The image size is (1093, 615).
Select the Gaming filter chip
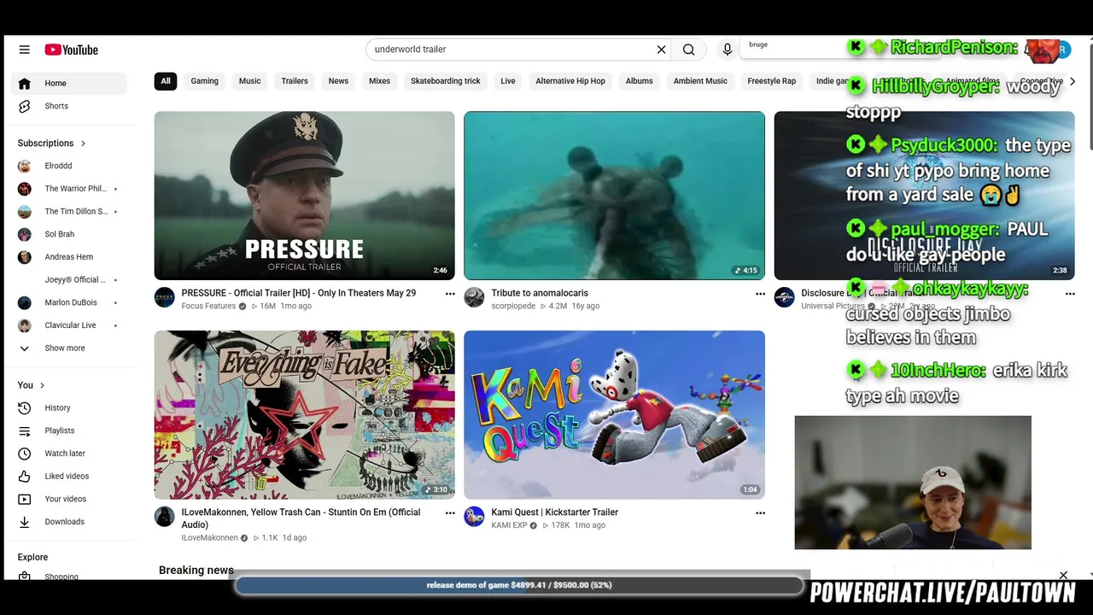tap(204, 81)
